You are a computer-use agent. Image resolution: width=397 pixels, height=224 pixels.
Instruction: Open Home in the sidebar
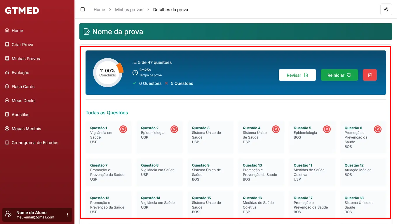17,31
